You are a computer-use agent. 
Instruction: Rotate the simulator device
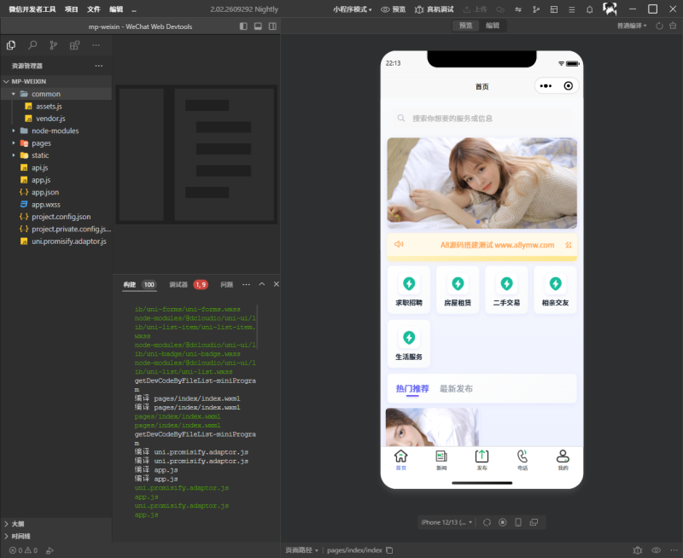click(x=487, y=522)
